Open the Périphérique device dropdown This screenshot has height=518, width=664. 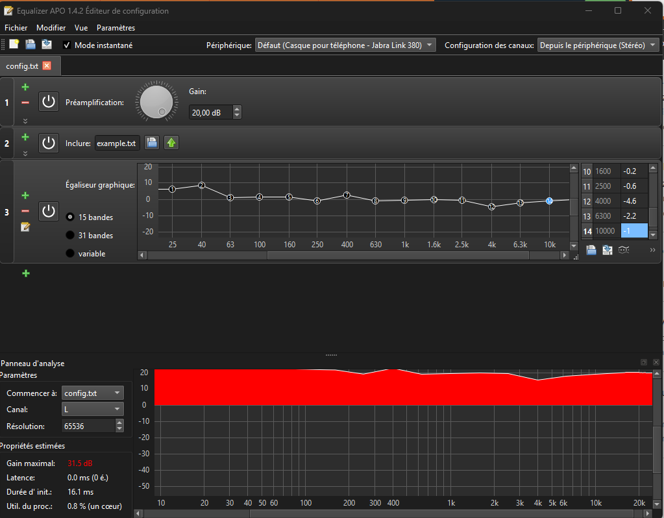(x=345, y=45)
